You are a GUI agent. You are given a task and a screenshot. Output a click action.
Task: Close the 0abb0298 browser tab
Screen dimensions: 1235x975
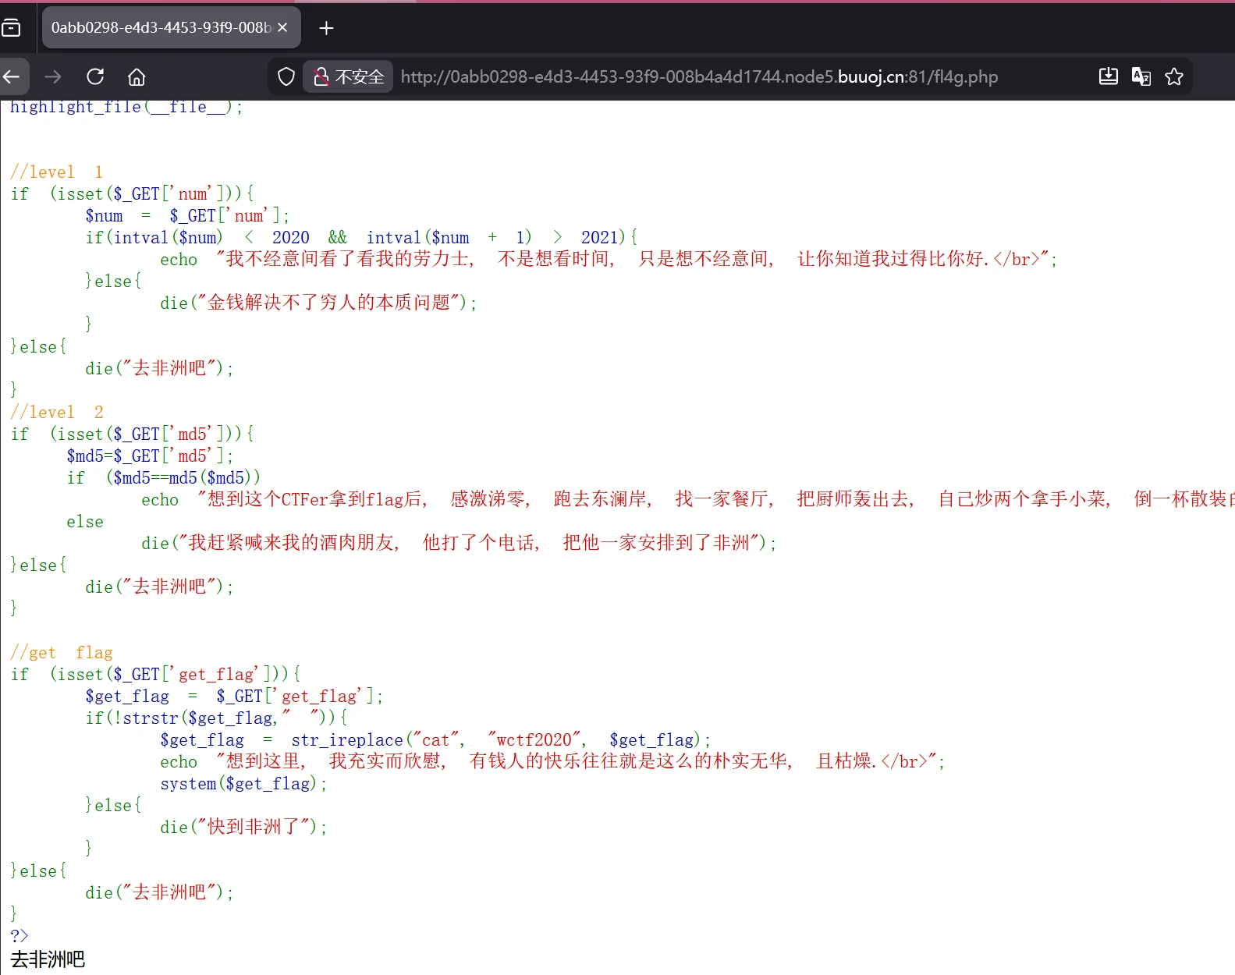(x=282, y=28)
